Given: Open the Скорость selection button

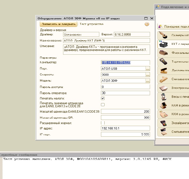Looking at the screenshot, I should [148, 75].
